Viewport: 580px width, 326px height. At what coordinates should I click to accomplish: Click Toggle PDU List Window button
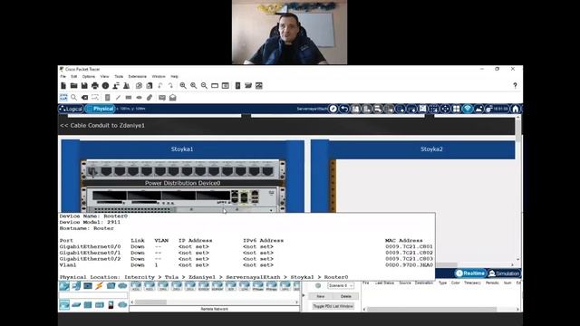pyautogui.click(x=333, y=306)
